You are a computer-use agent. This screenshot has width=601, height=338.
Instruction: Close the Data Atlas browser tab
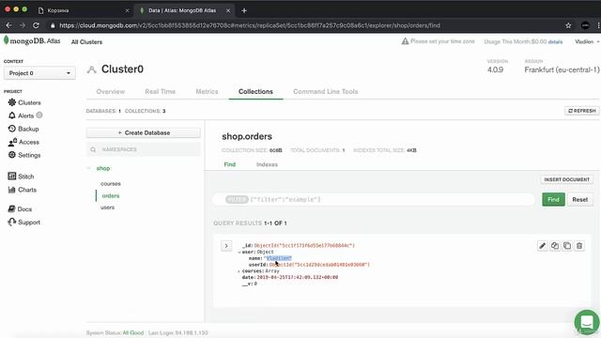point(228,10)
